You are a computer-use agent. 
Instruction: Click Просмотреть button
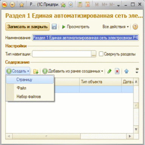coord(76,27)
